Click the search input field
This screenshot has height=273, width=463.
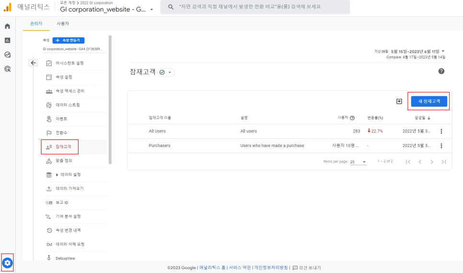255,7
